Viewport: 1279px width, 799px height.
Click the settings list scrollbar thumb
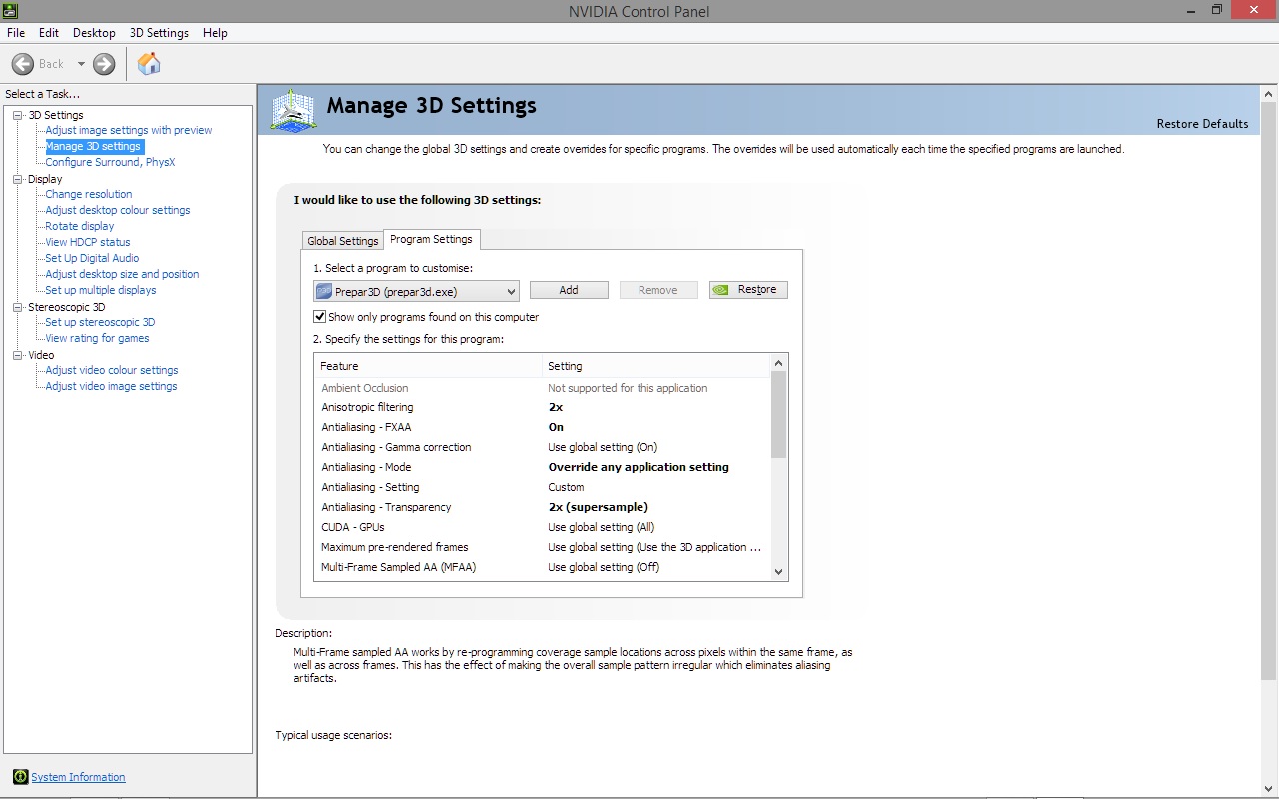[x=779, y=413]
